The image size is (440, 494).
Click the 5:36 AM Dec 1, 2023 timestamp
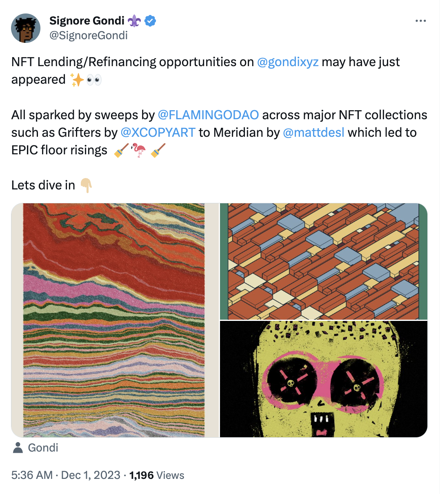[66, 475]
